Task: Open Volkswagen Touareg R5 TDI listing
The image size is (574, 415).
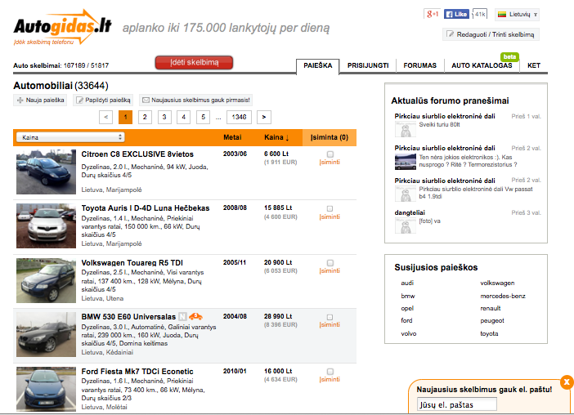Action: 132,262
